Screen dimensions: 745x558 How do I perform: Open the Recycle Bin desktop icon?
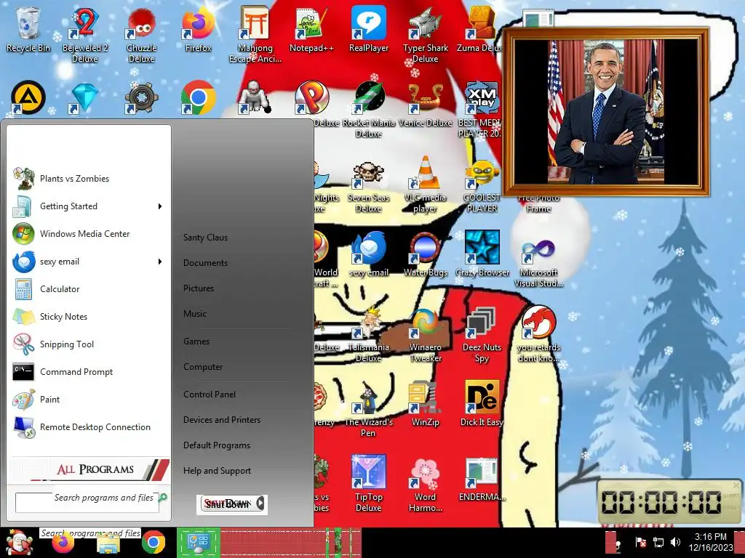pos(28,29)
